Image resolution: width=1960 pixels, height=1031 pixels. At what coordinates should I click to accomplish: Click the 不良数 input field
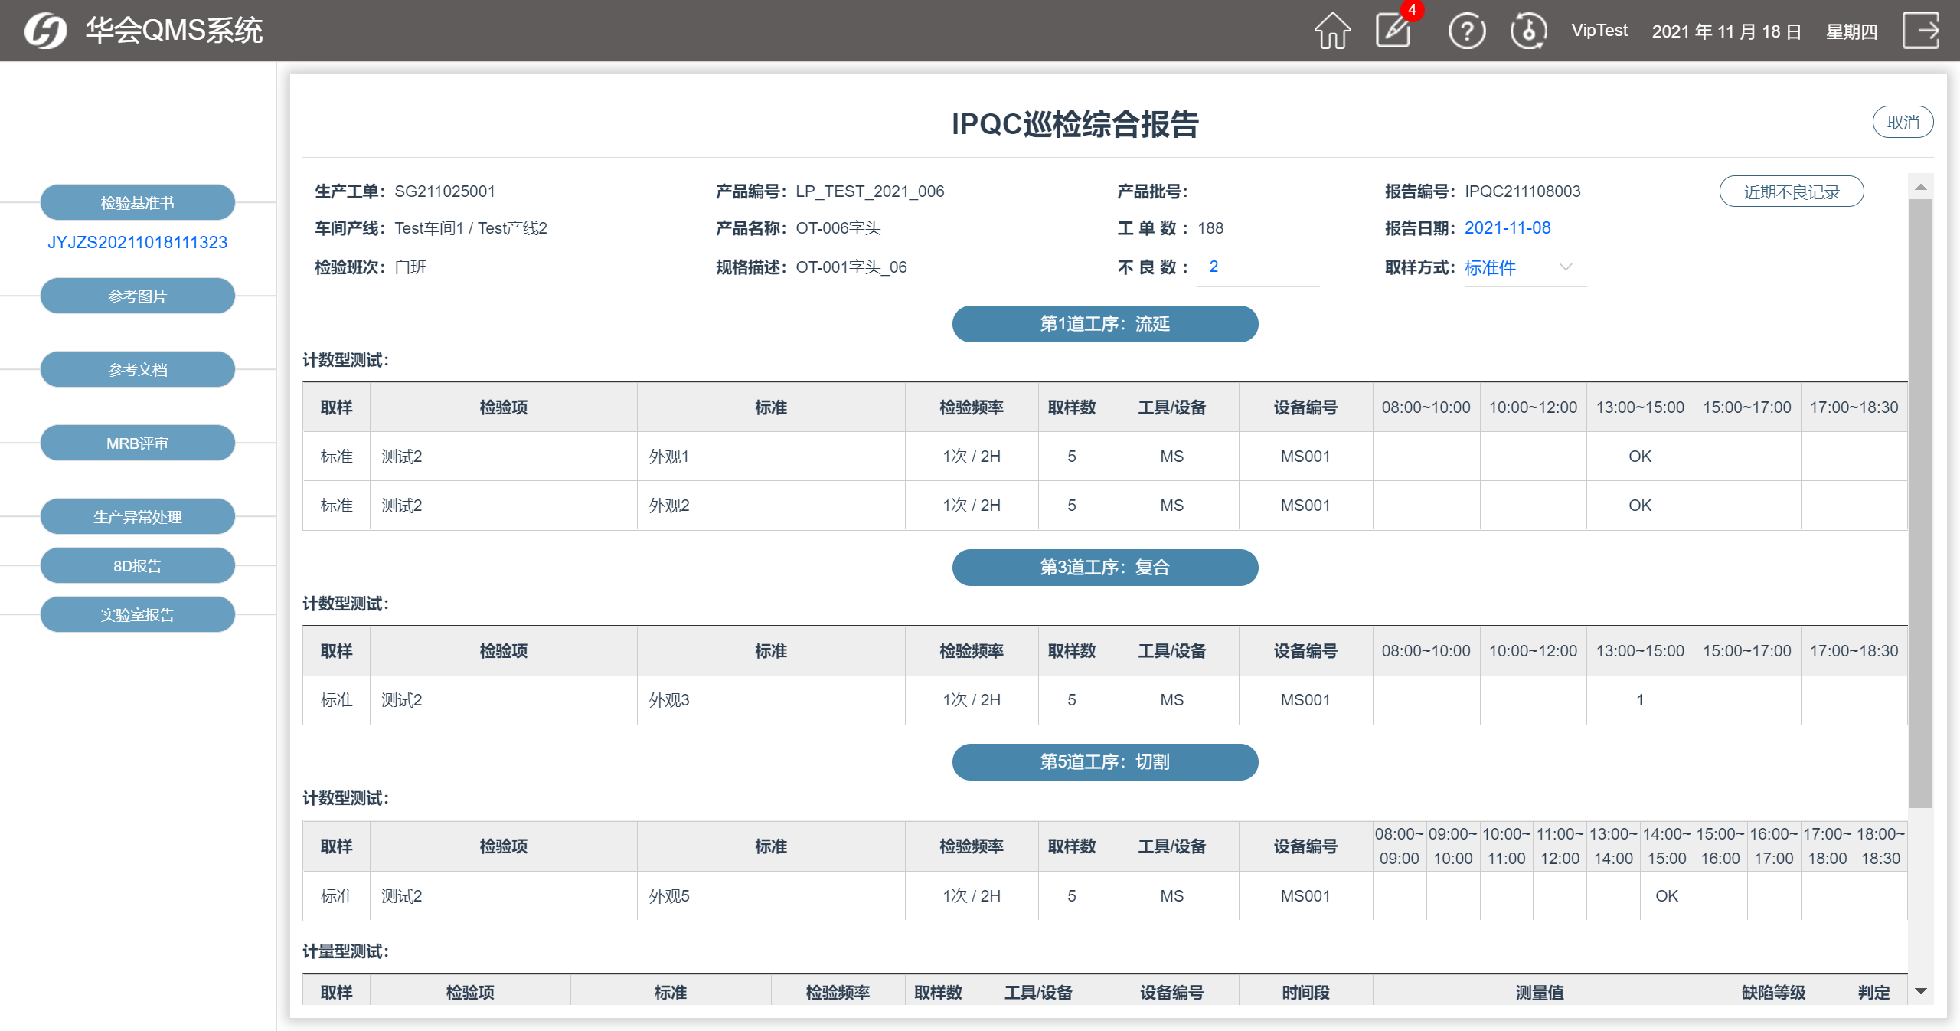[x=1258, y=267]
